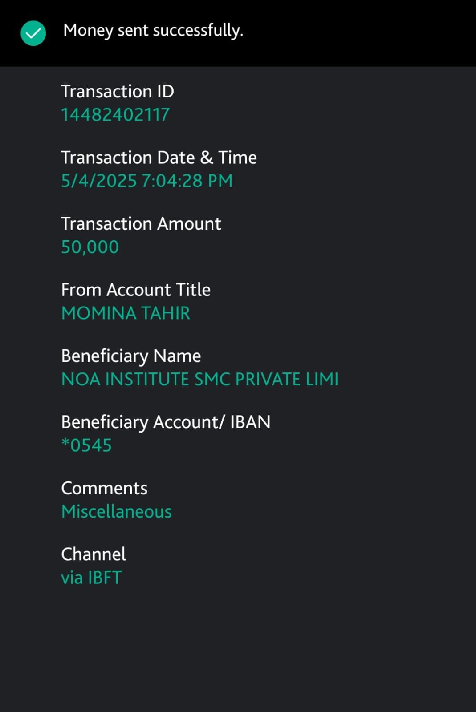The width and height of the screenshot is (476, 712).
Task: Select the Transaction ID label
Action: pyautogui.click(x=117, y=91)
